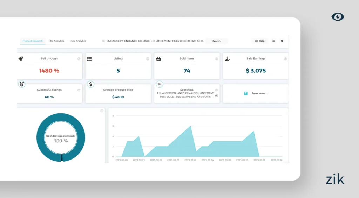
Task: Open the Help video button
Action: pyautogui.click(x=260, y=41)
